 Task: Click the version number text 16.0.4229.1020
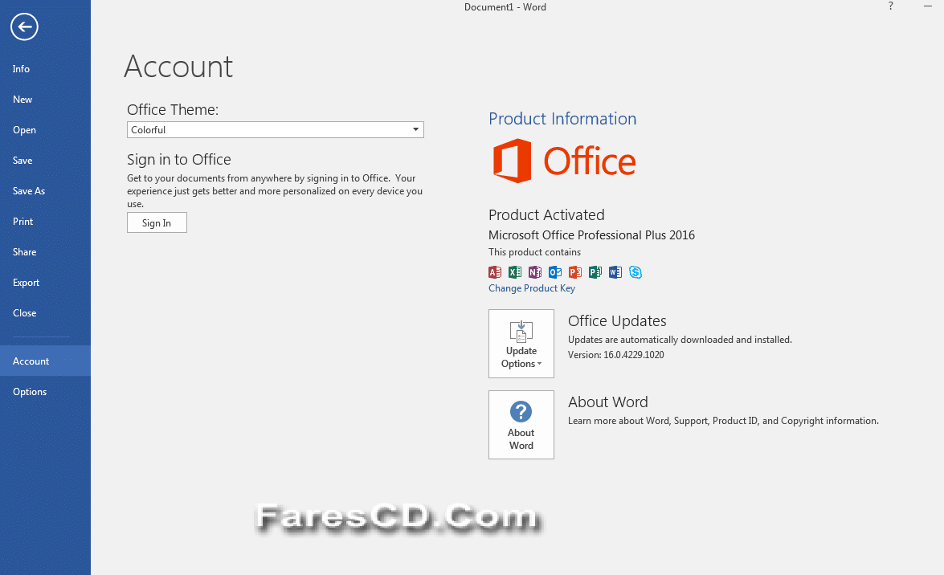(634, 355)
